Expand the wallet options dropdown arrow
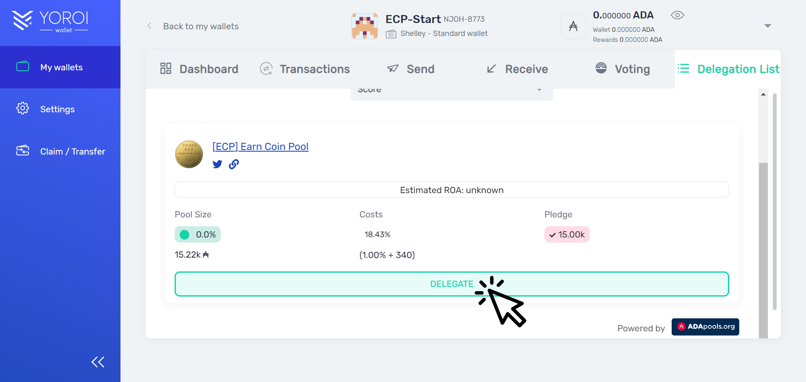This screenshot has width=806, height=382. click(768, 26)
